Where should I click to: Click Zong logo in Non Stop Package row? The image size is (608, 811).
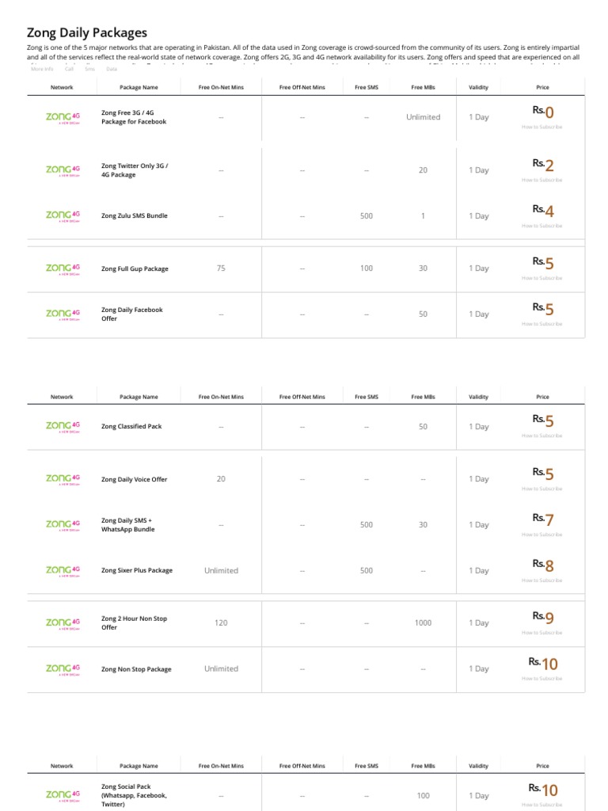coord(63,669)
